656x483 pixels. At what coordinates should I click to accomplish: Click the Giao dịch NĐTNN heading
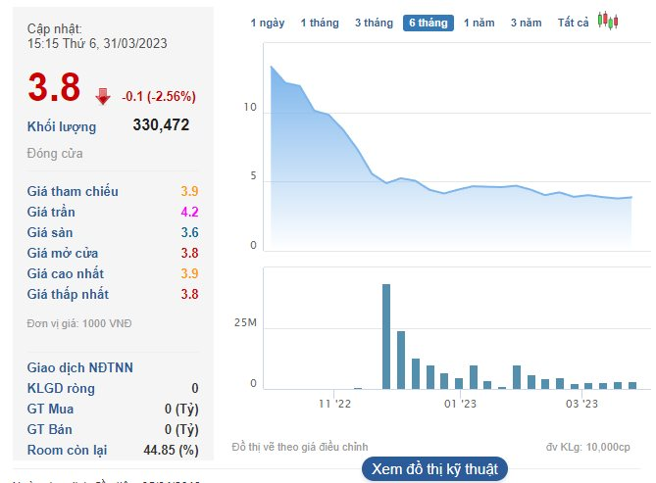click(80, 367)
